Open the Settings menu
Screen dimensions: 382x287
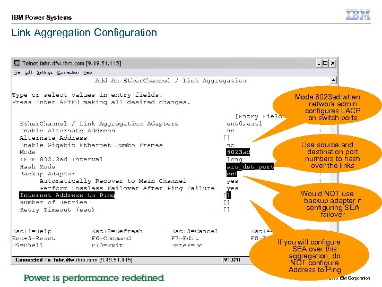pyautogui.click(x=45, y=72)
